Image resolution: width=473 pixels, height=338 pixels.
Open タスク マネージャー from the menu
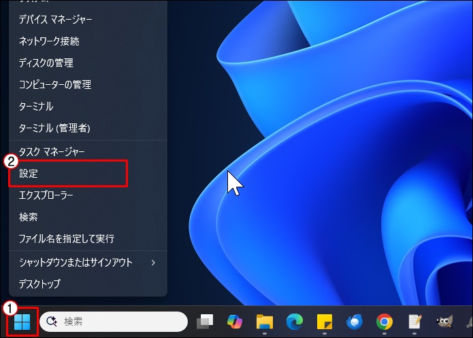pyautogui.click(x=88, y=151)
